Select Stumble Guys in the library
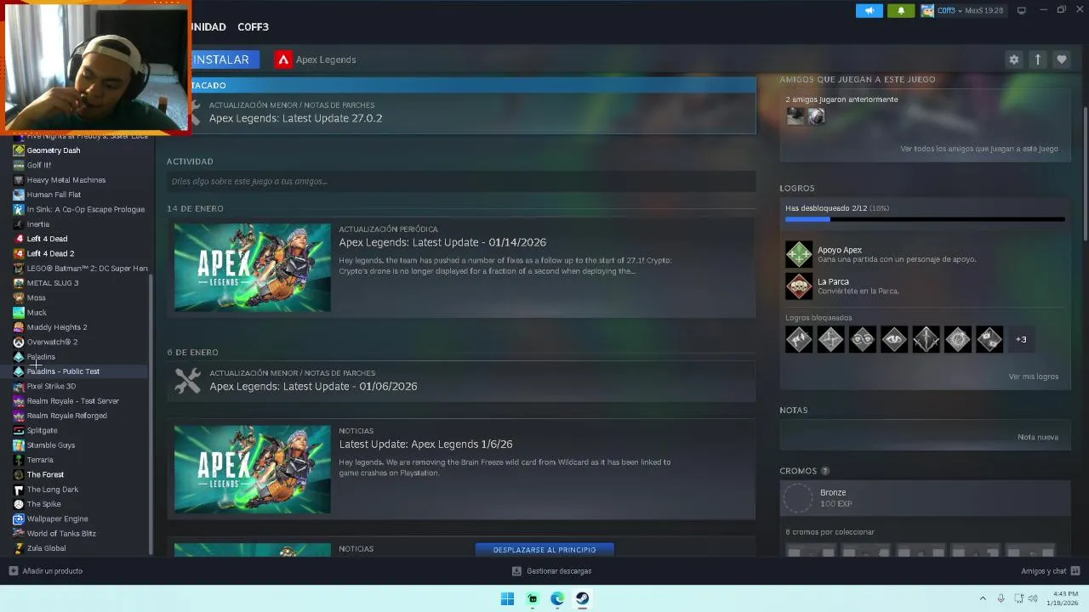The height and width of the screenshot is (612, 1089). tap(51, 445)
